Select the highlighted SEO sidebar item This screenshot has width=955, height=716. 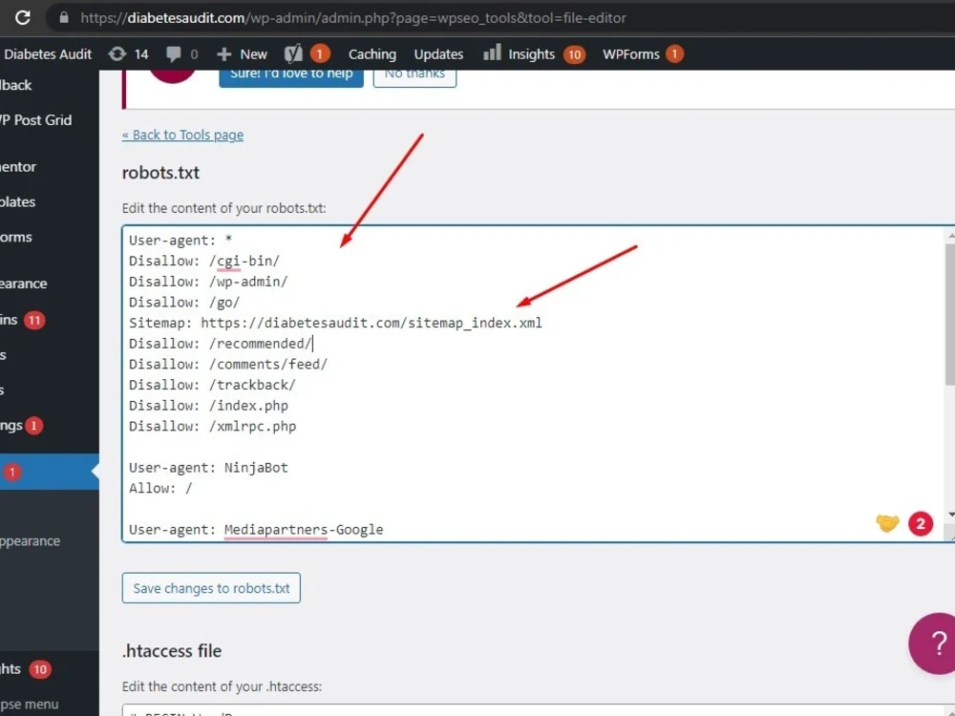50,472
